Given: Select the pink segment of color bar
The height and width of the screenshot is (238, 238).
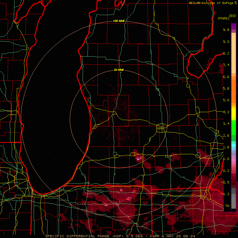Looking at the screenshot, I should coord(234,160).
